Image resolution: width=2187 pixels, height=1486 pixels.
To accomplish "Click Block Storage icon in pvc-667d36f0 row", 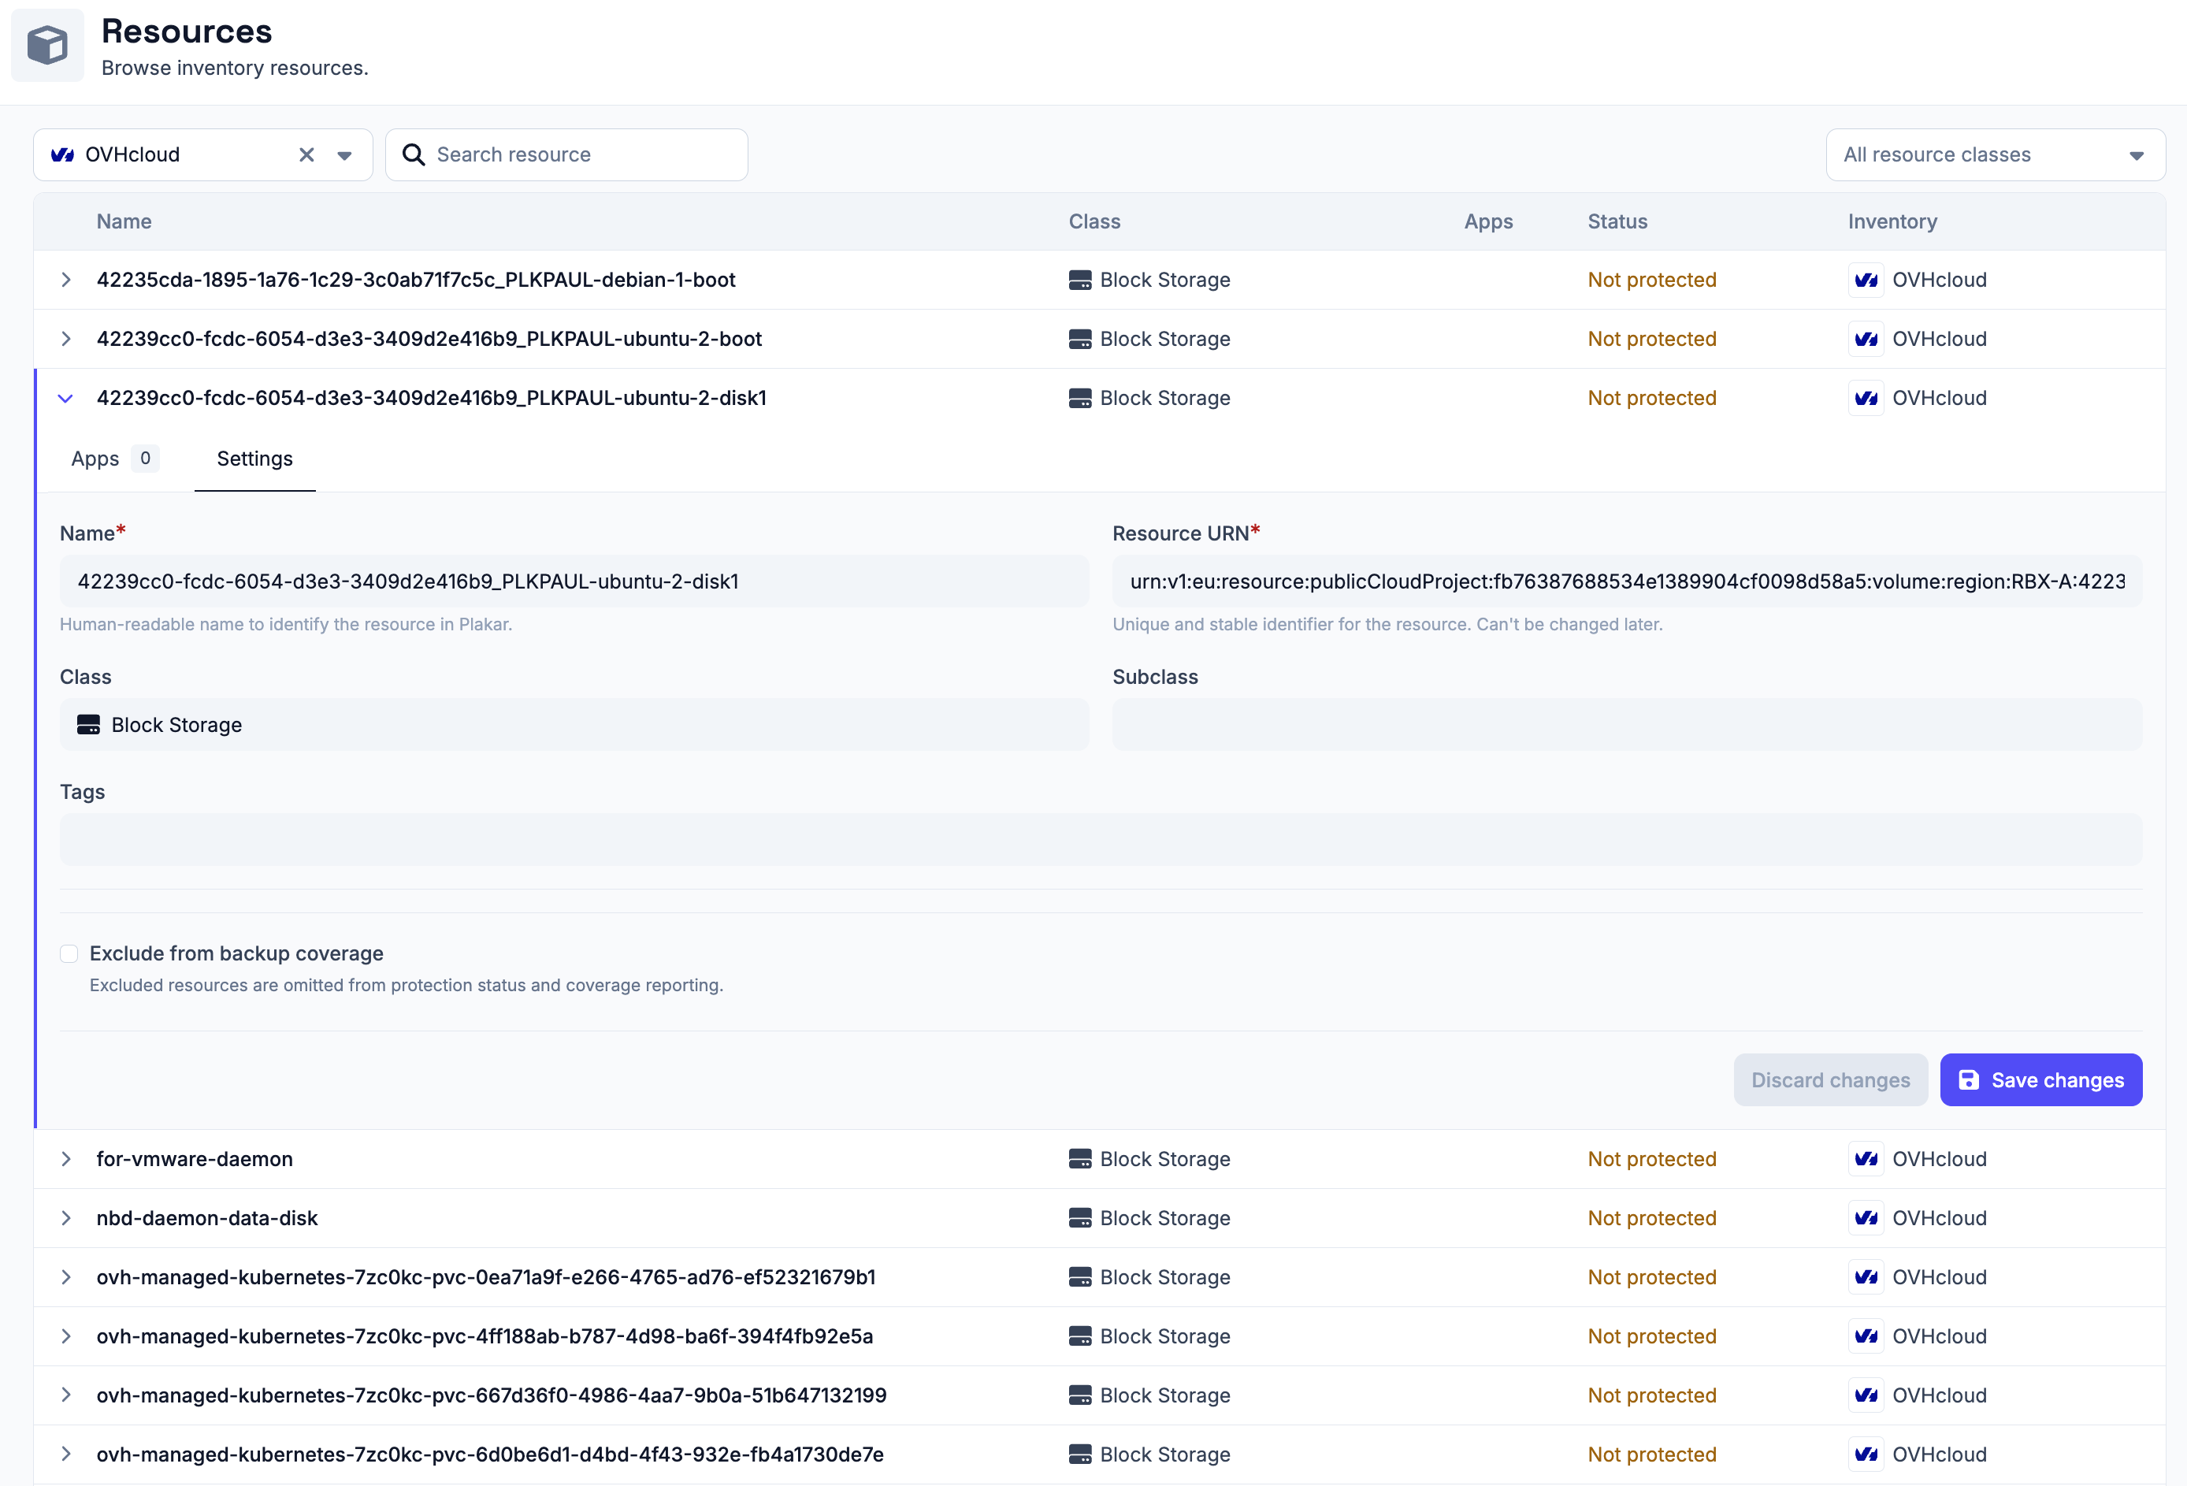I will (x=1080, y=1395).
